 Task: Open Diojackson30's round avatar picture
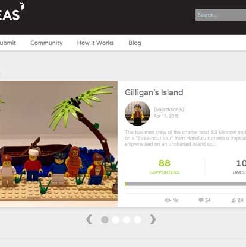[137, 113]
